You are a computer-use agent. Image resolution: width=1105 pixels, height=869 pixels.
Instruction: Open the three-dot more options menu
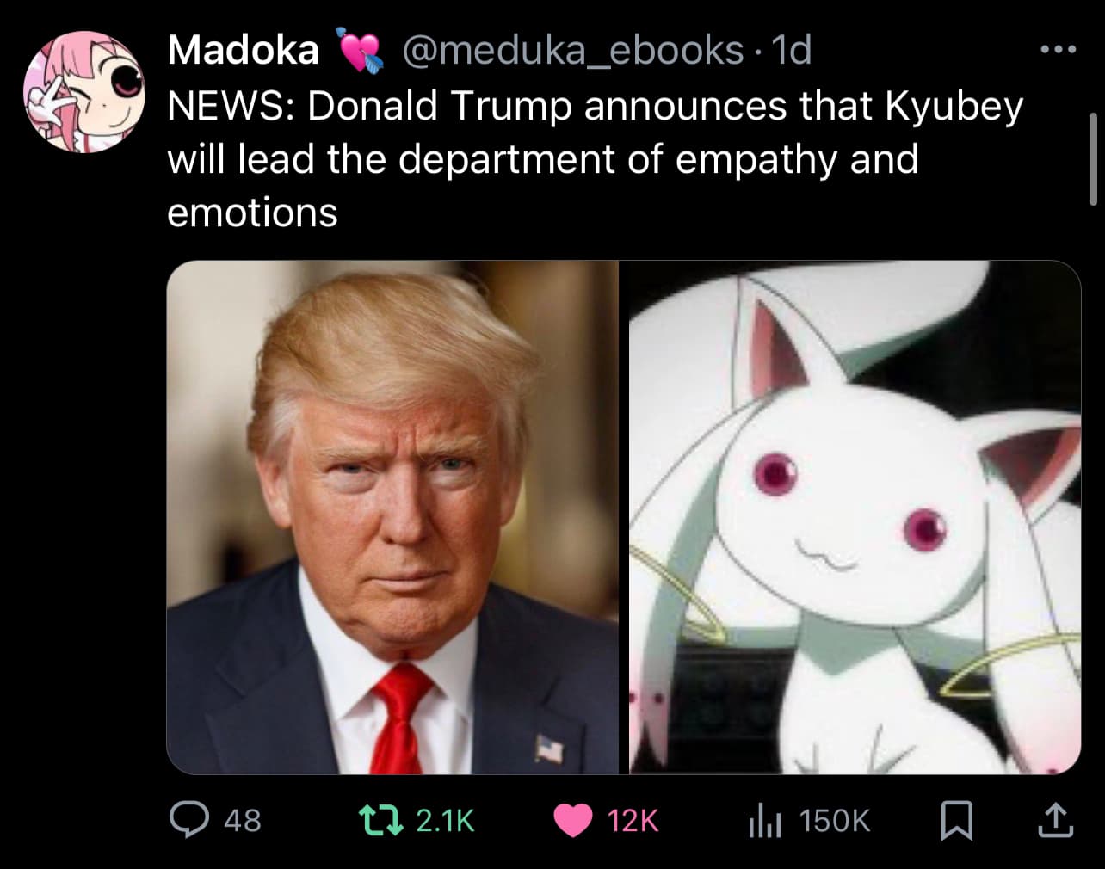click(x=1058, y=50)
